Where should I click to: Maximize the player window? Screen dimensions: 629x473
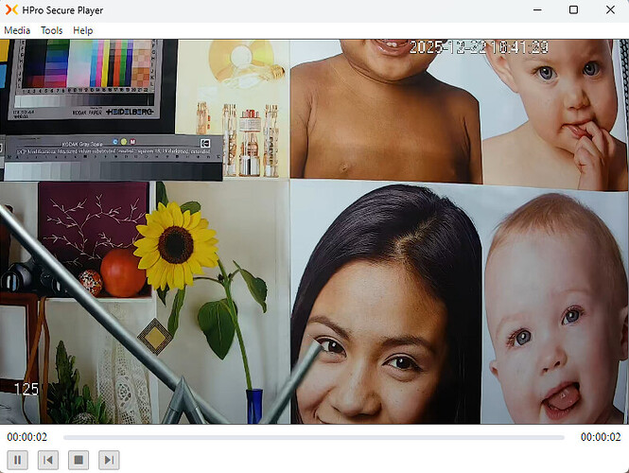click(573, 10)
